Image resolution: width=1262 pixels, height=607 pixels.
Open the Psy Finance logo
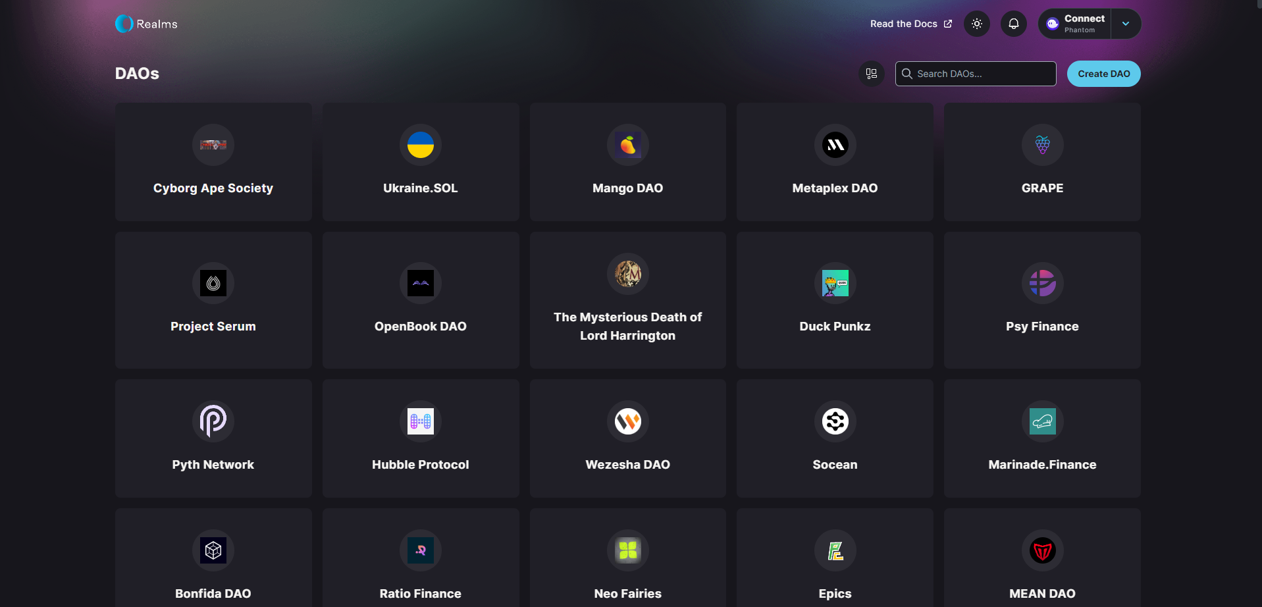(x=1043, y=283)
